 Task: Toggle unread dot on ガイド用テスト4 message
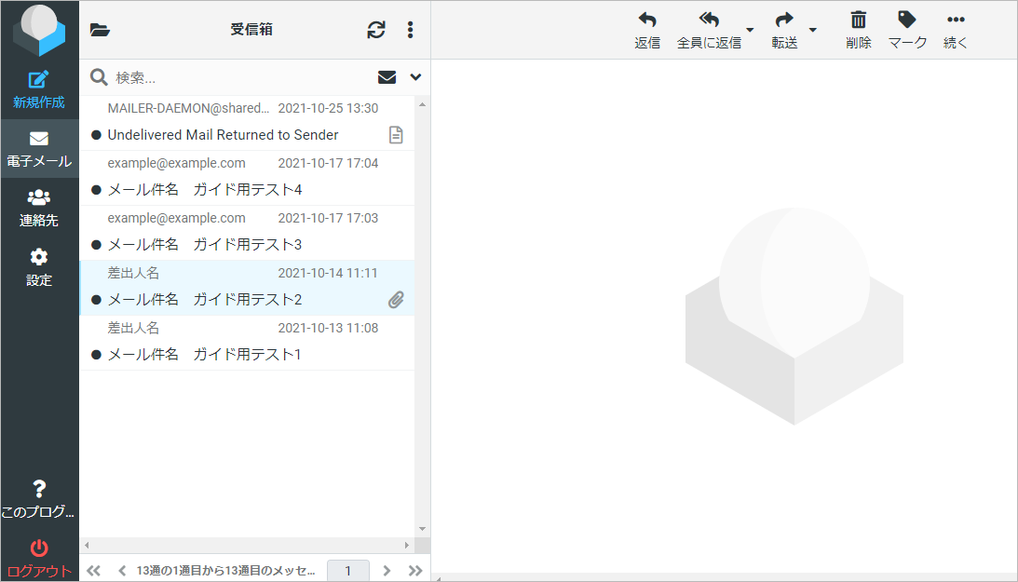pos(96,190)
